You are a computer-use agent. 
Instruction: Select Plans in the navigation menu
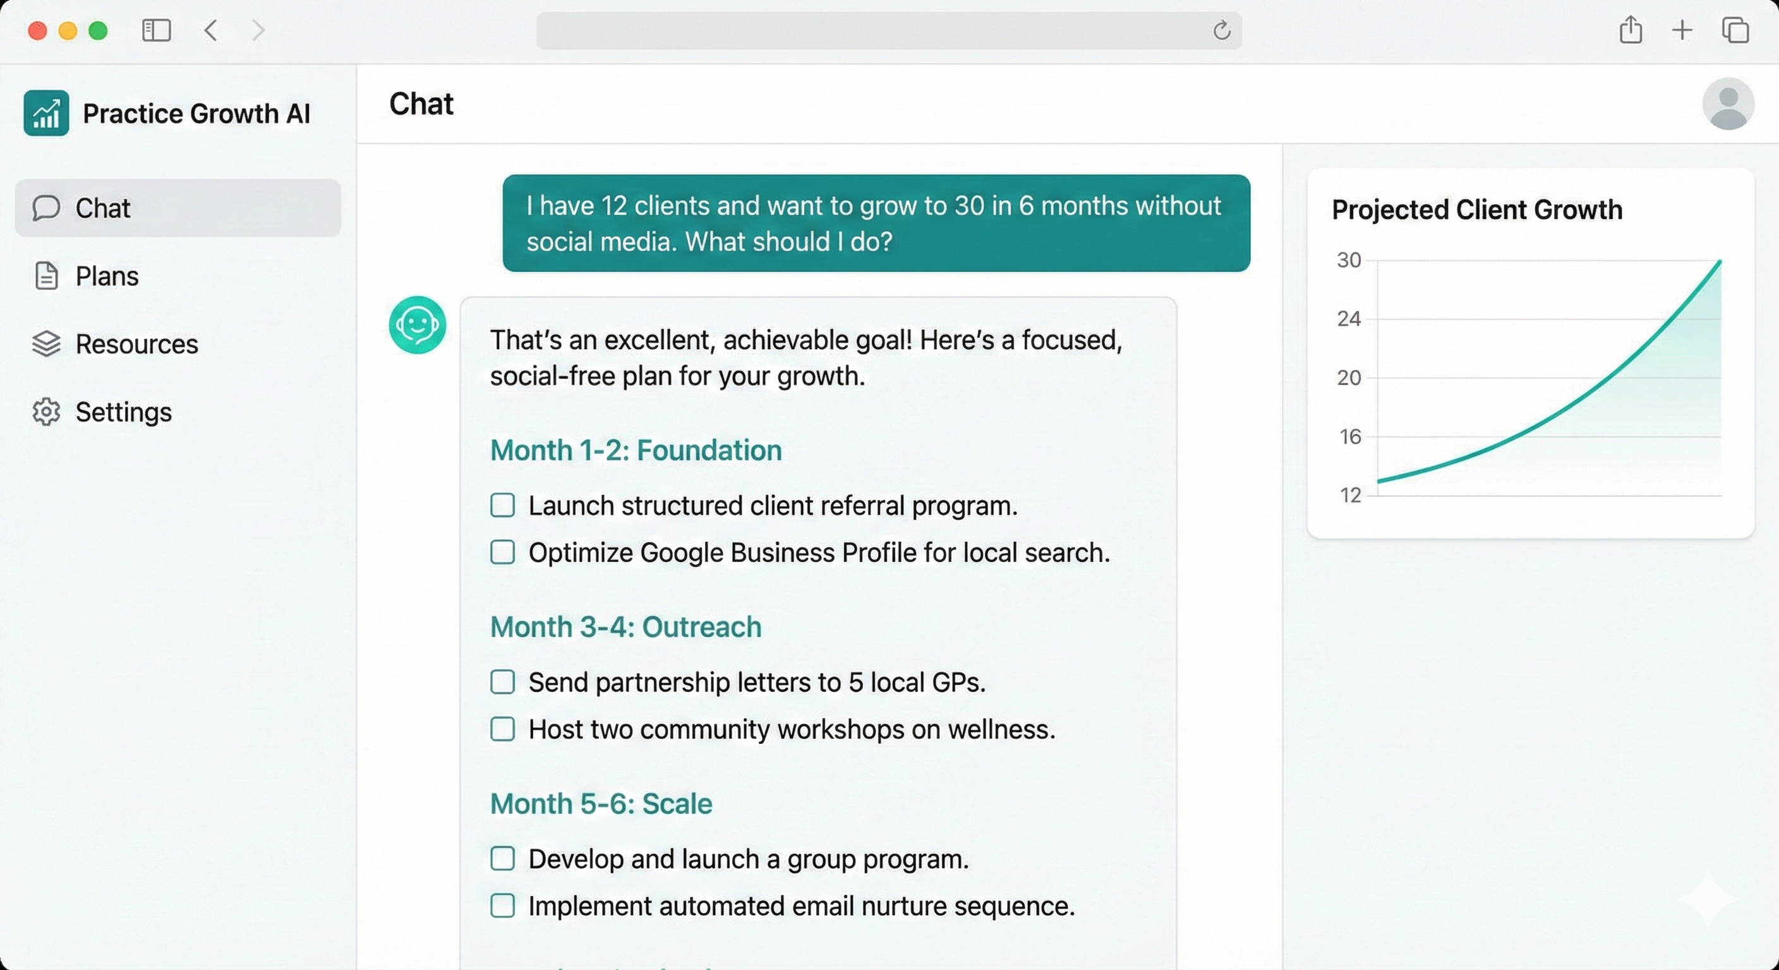click(107, 275)
